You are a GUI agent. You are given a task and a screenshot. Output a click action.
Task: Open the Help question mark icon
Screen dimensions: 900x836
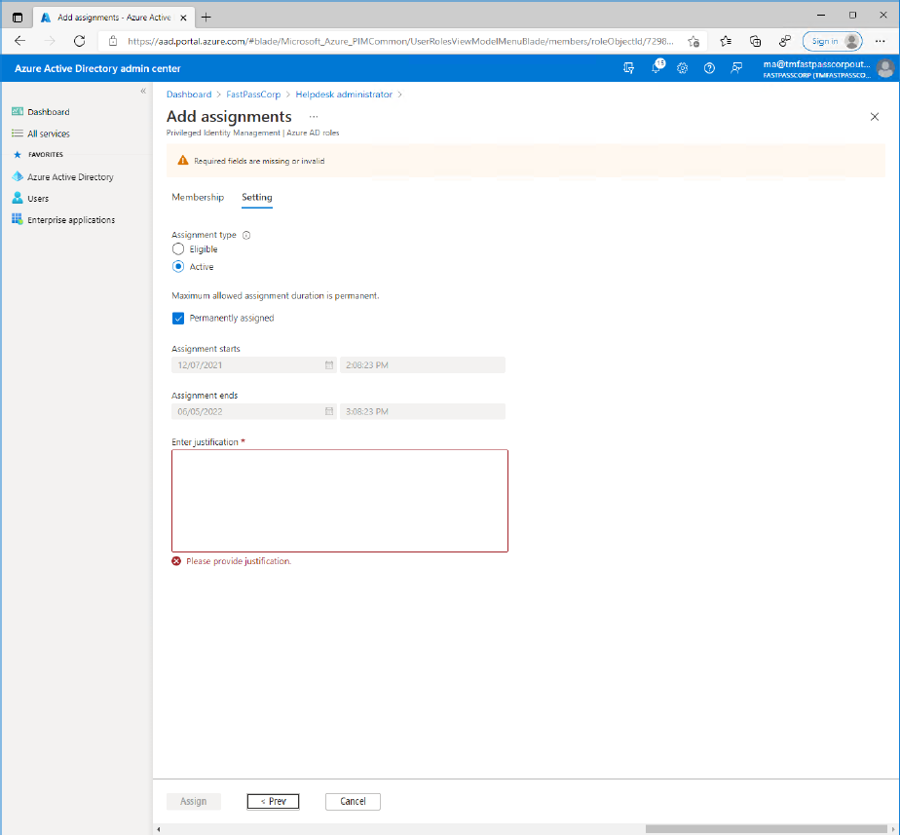click(x=709, y=68)
